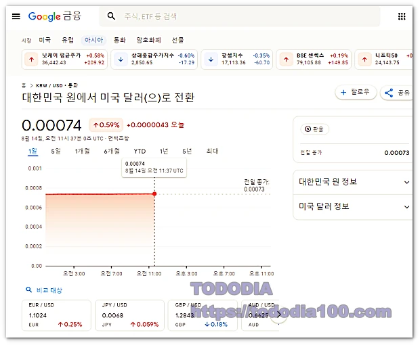Image resolution: width=420 pixels, height=345 pixels.
Task: Click the red data point on chart
Action: [x=154, y=194]
